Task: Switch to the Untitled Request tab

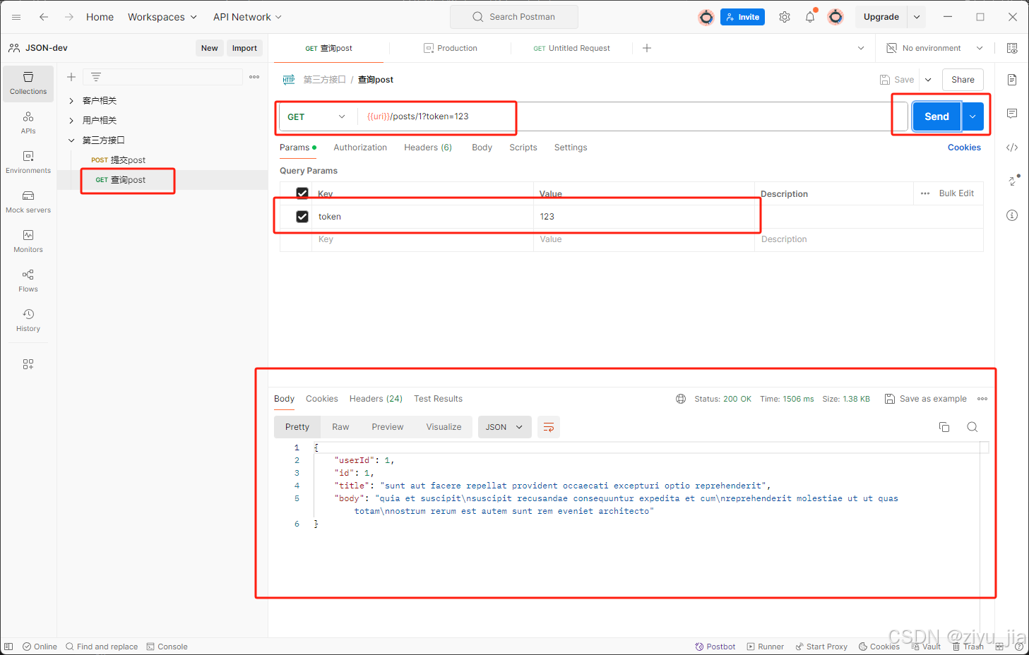Action: [572, 48]
